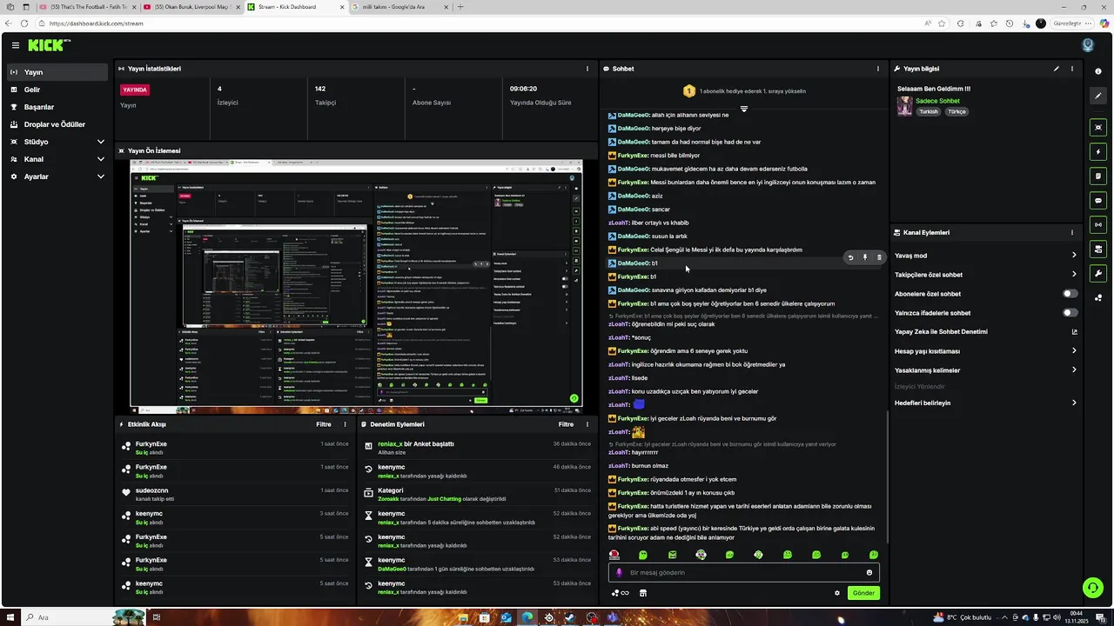Click the broadcast signal icon in right sidebar
This screenshot has width=1114, height=626.
(1098, 225)
